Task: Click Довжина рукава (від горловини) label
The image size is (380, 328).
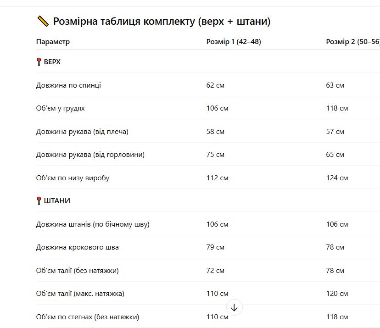Action: coord(90,155)
